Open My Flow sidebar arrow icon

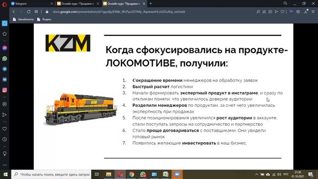[4, 115]
